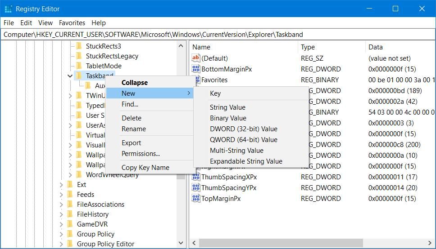Collapse the Taskband tree node arrow
The image size is (436, 249).
point(70,76)
